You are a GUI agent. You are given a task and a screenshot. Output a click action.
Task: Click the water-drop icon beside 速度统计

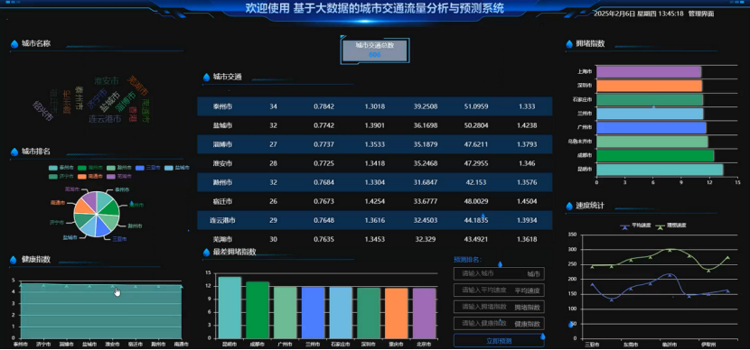[x=569, y=207]
